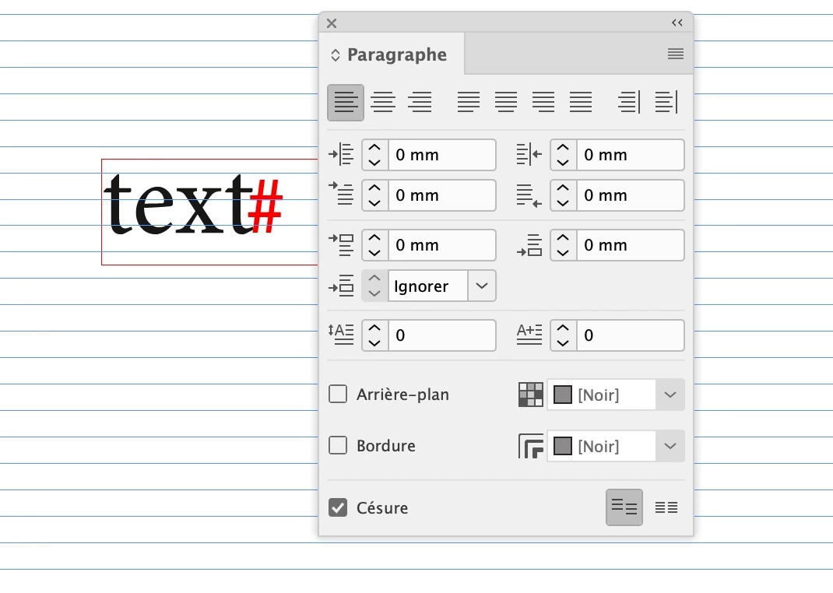The width and height of the screenshot is (833, 593).
Task: Increase the right indent with stepper up
Action: pyautogui.click(x=563, y=148)
